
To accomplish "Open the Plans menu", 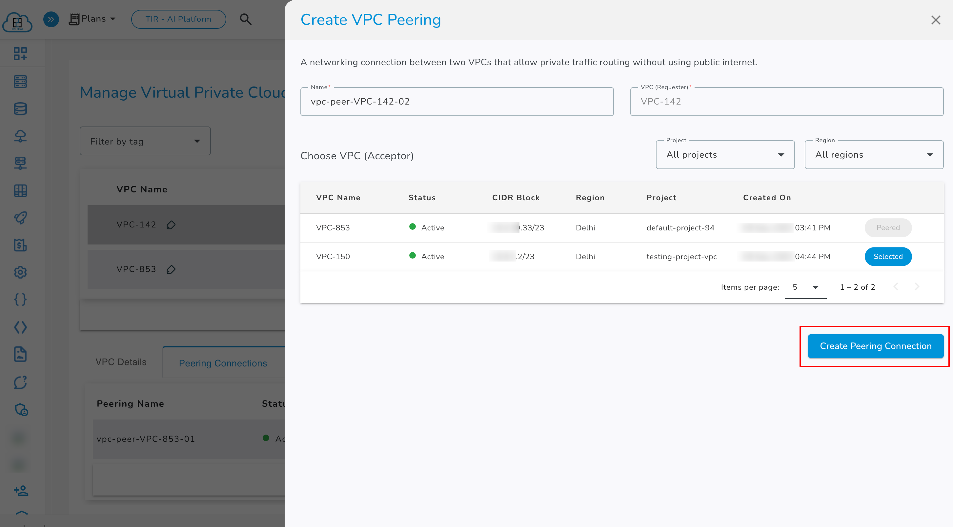I will (x=92, y=19).
